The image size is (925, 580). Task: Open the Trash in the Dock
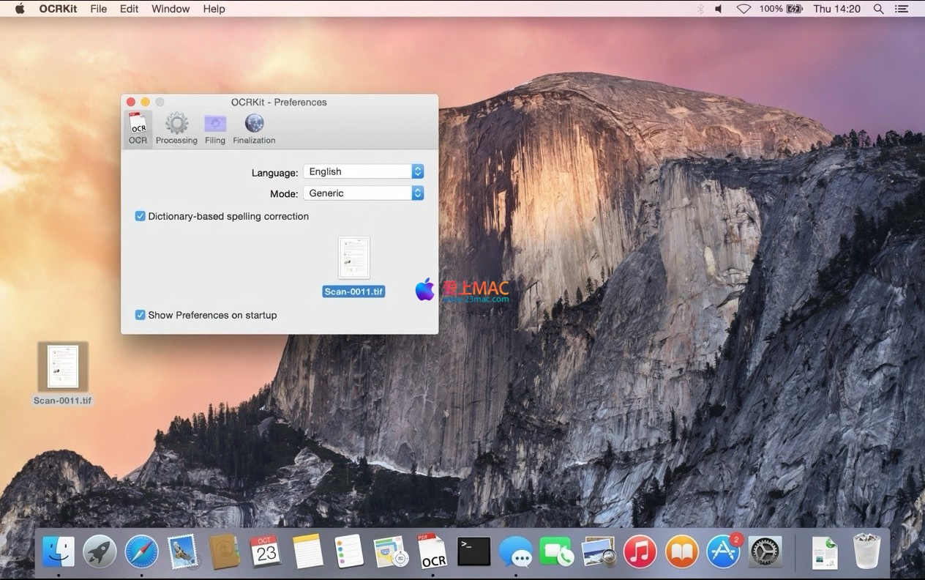(x=866, y=551)
